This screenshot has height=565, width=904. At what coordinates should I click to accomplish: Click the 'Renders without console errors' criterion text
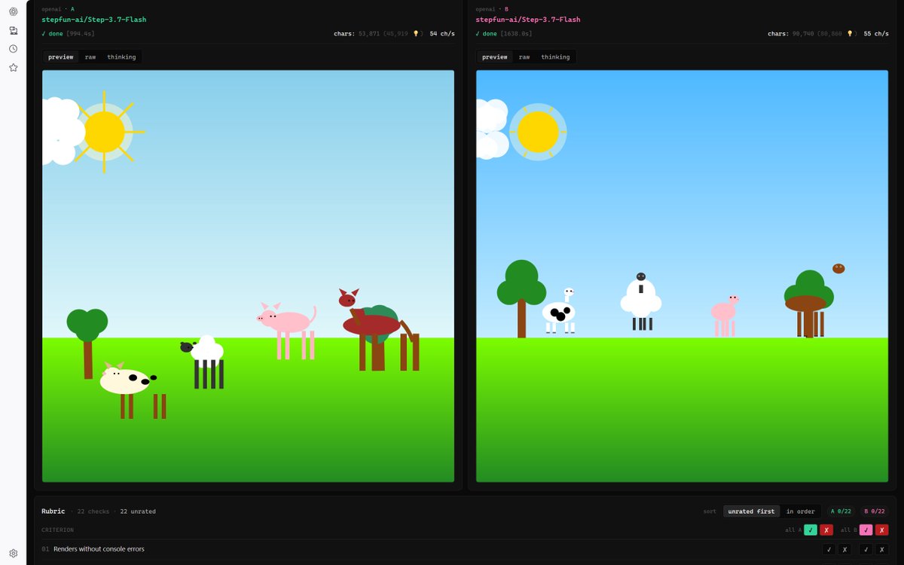tap(99, 549)
